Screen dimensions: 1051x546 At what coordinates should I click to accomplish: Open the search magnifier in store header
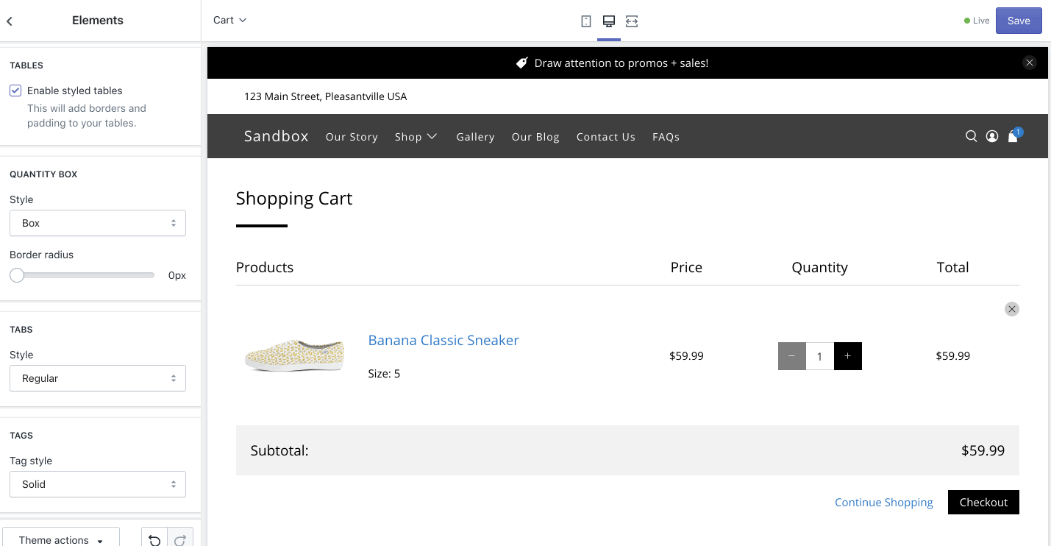tap(971, 136)
